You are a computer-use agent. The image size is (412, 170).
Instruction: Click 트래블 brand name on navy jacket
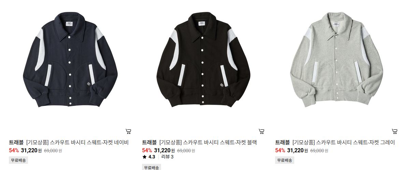[x=16, y=142]
